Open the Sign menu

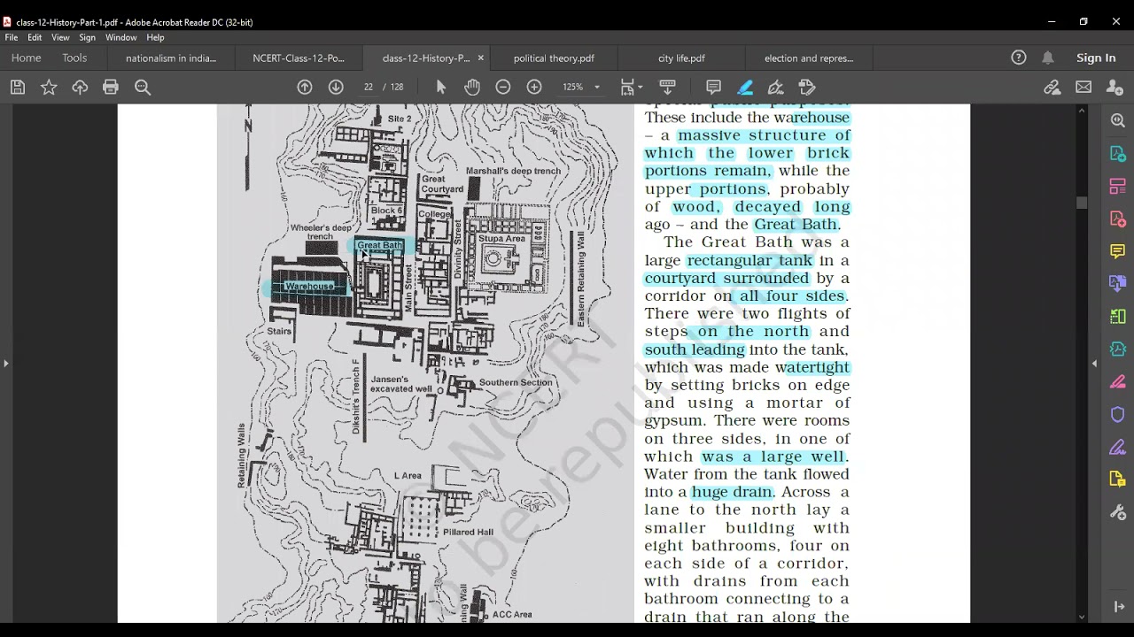tap(87, 37)
